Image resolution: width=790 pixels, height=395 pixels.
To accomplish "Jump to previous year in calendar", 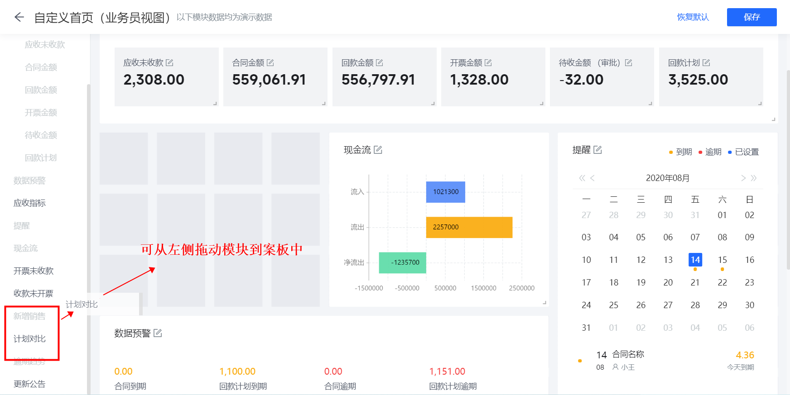I will point(582,178).
